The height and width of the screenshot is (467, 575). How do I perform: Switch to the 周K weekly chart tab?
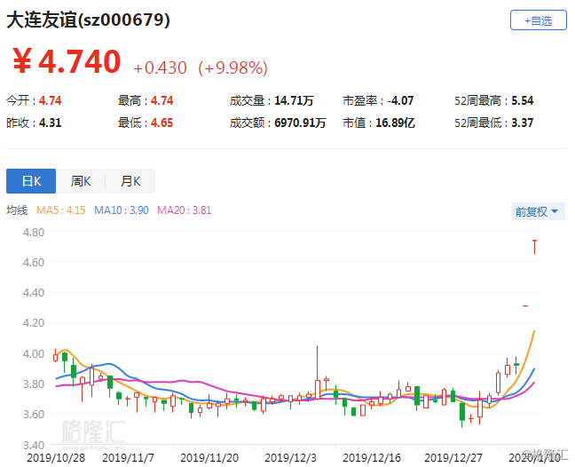click(81, 181)
